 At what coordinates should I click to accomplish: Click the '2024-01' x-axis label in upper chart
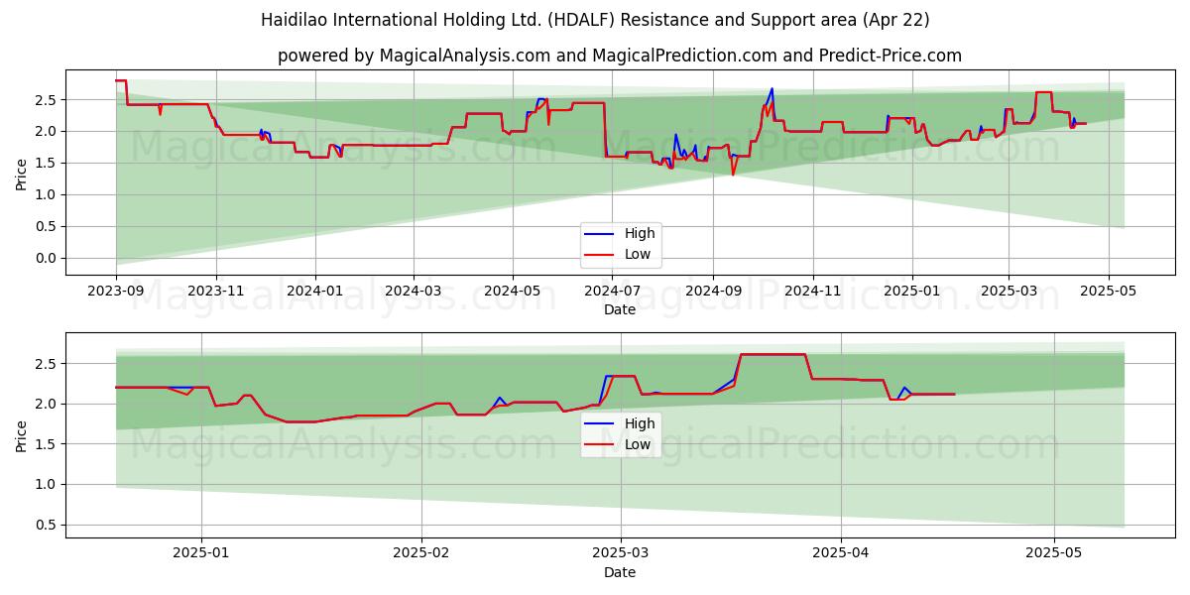315,292
